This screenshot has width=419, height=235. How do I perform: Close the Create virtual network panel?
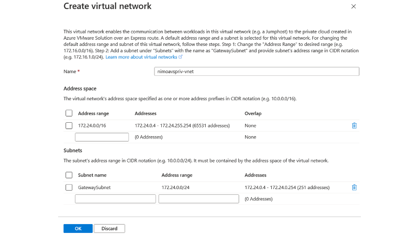pyautogui.click(x=354, y=7)
